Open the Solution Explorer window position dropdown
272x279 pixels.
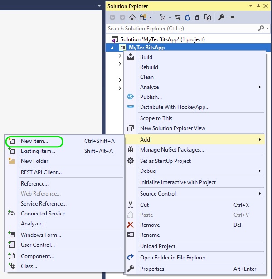coord(251,6)
